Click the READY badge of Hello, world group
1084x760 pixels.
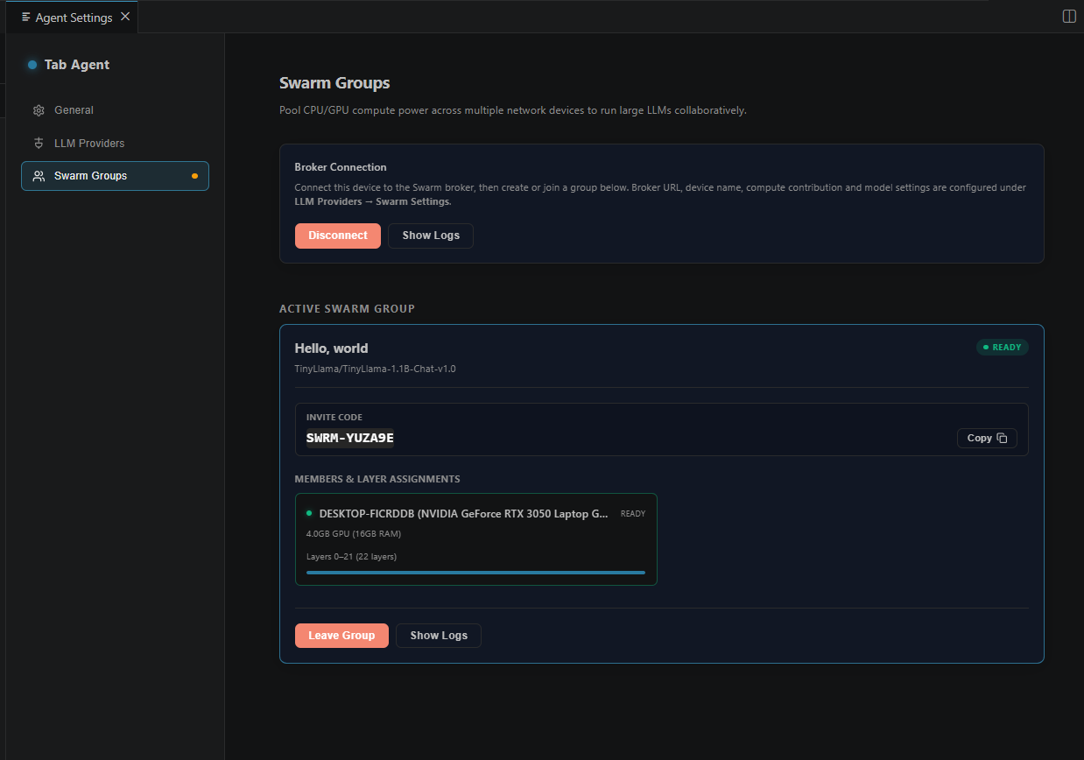point(1003,348)
